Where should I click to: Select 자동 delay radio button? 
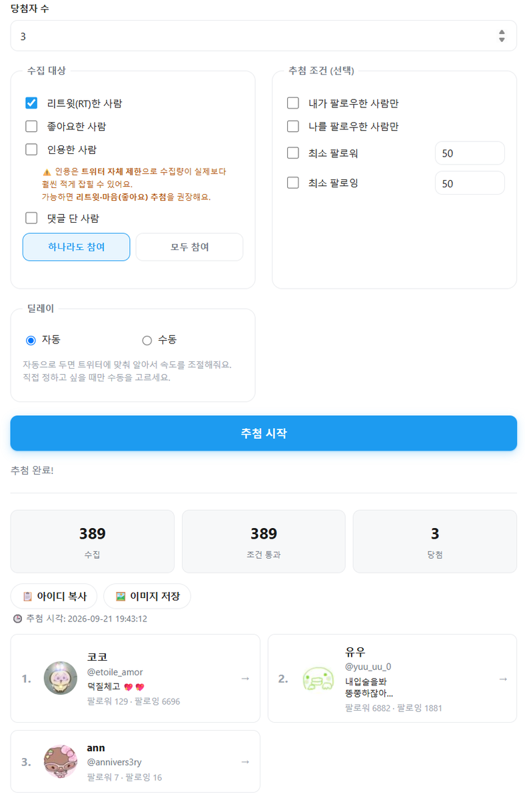(31, 341)
